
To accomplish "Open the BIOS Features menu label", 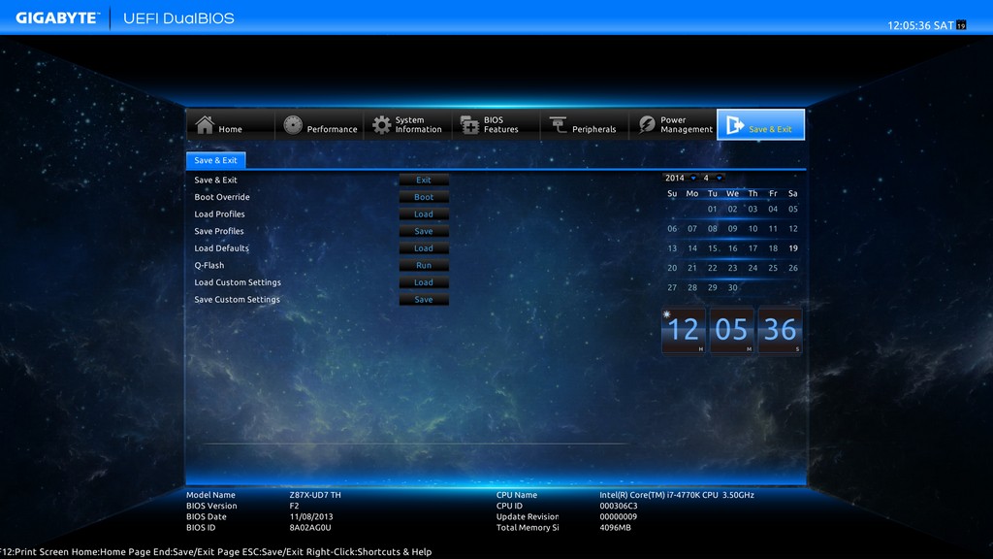I will click(501, 125).
